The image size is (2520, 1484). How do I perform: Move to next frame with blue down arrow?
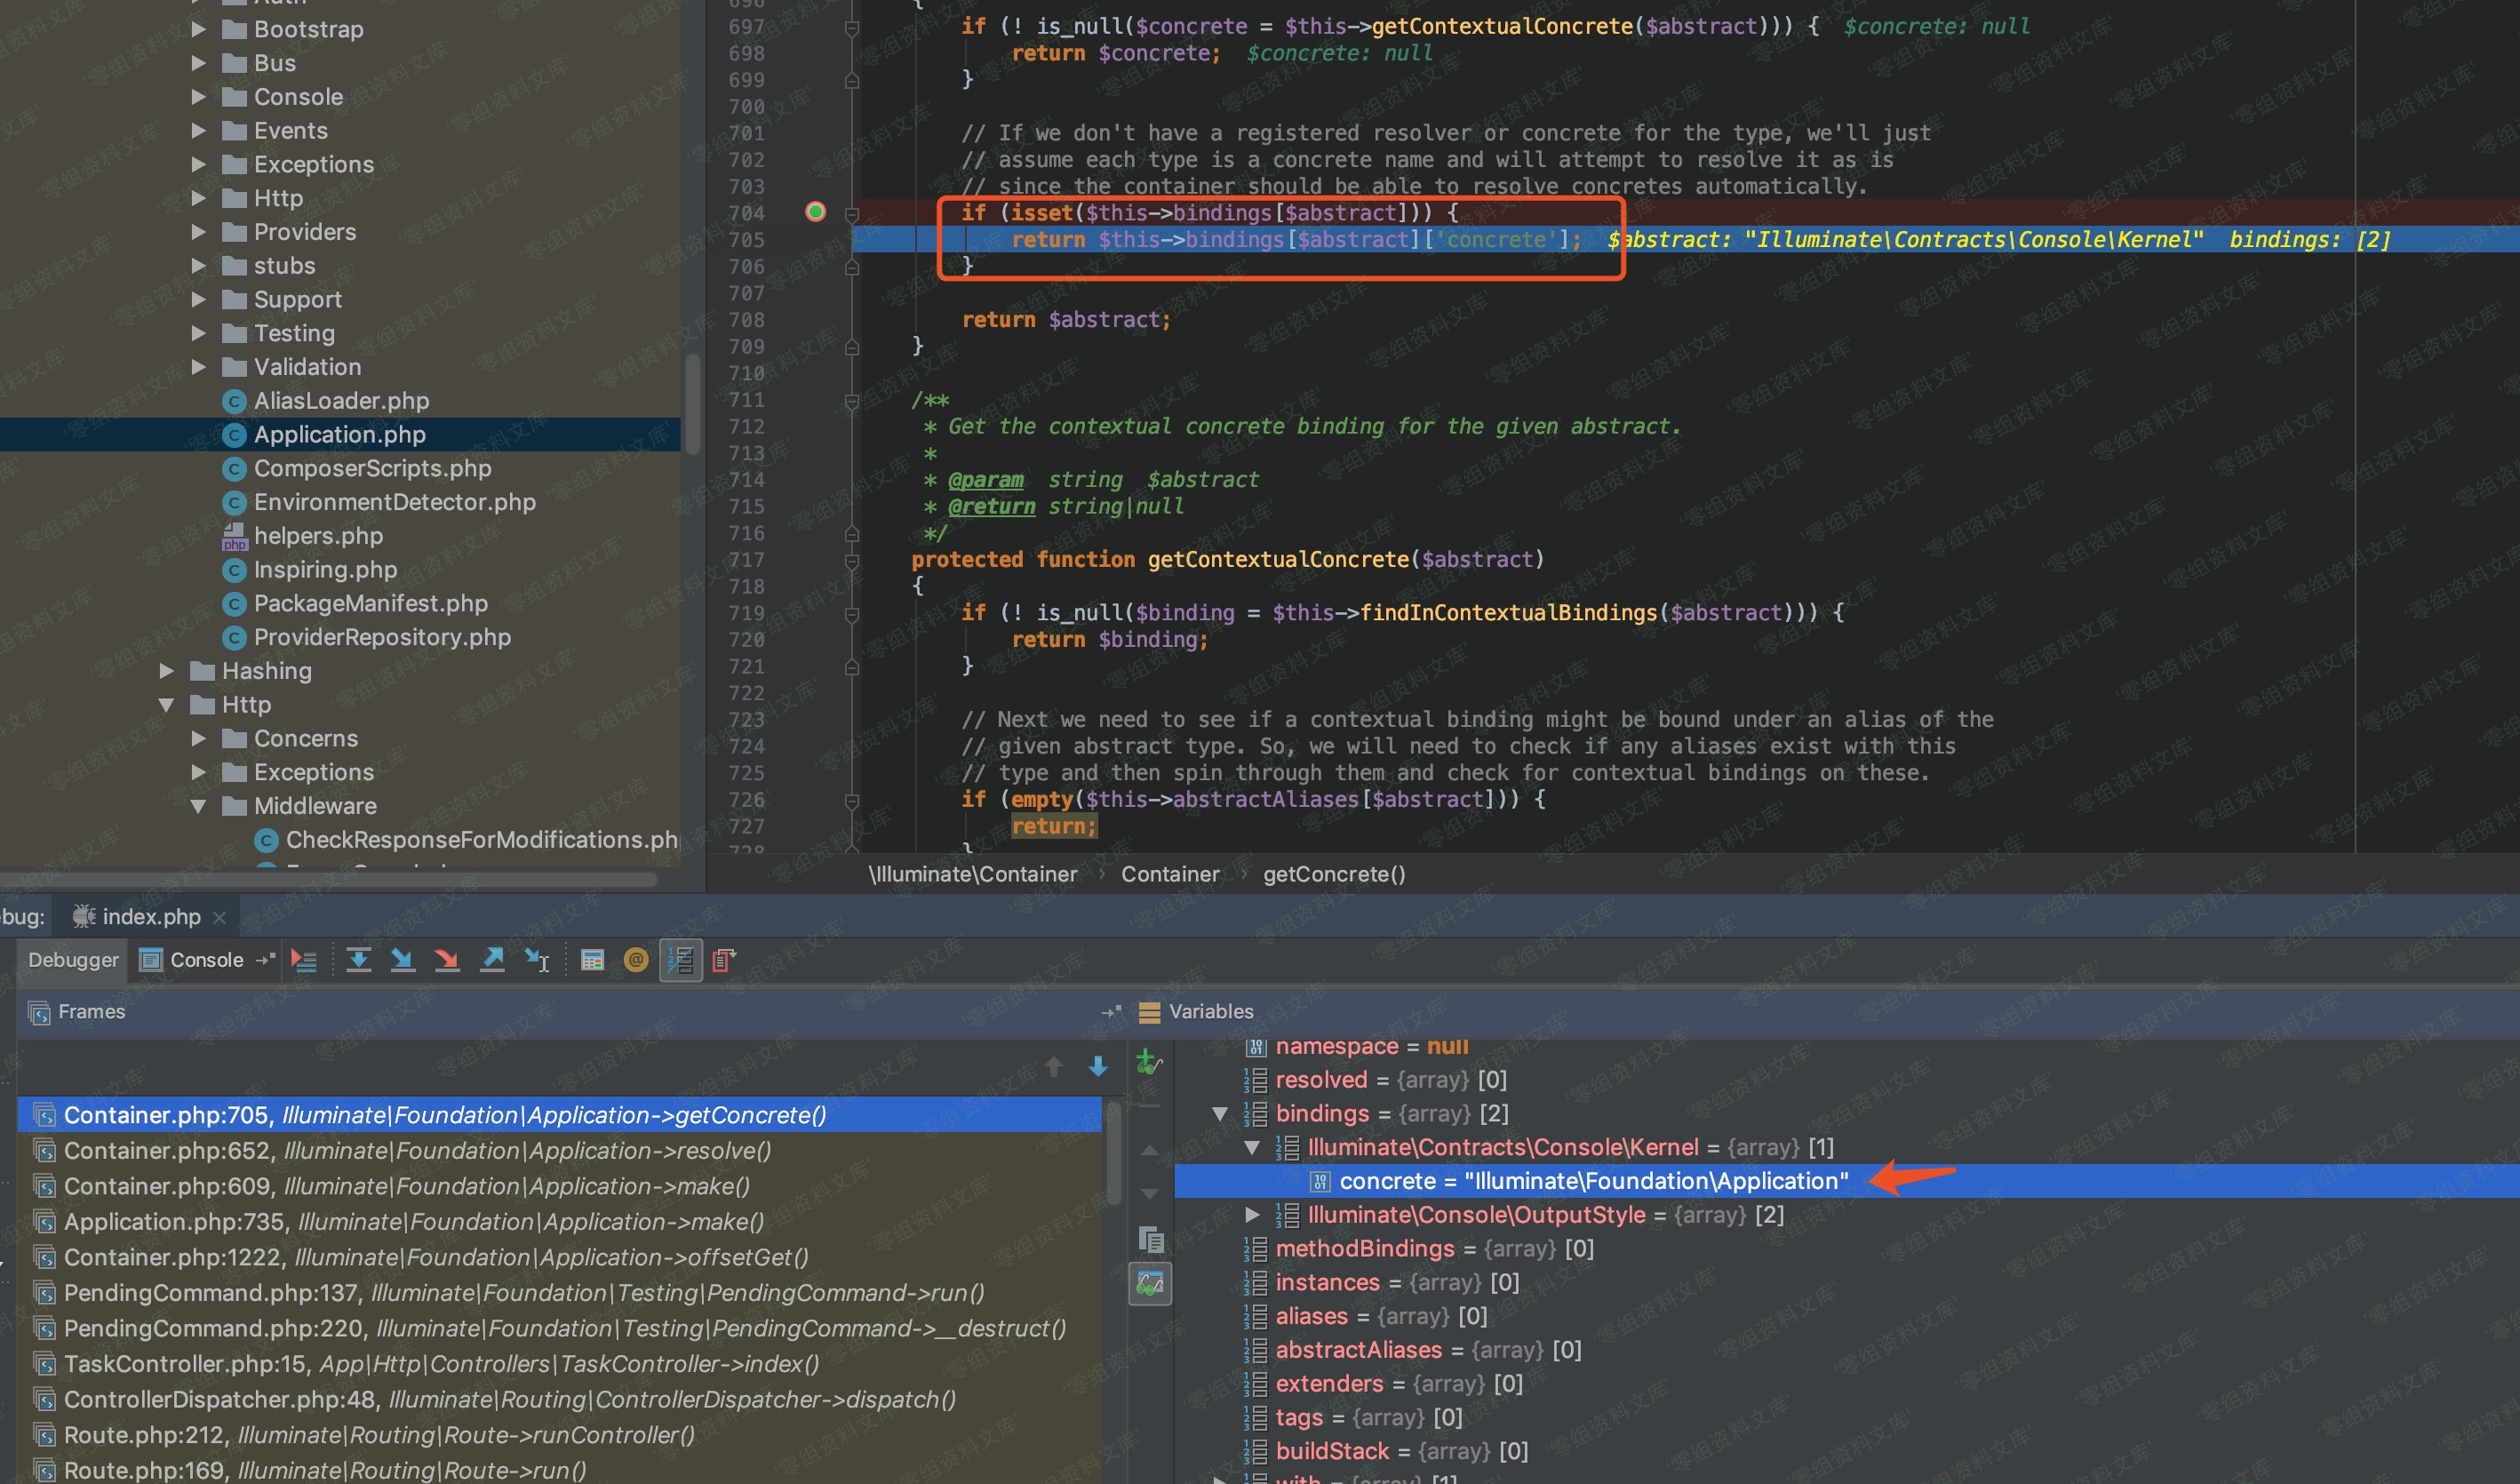[1098, 1067]
